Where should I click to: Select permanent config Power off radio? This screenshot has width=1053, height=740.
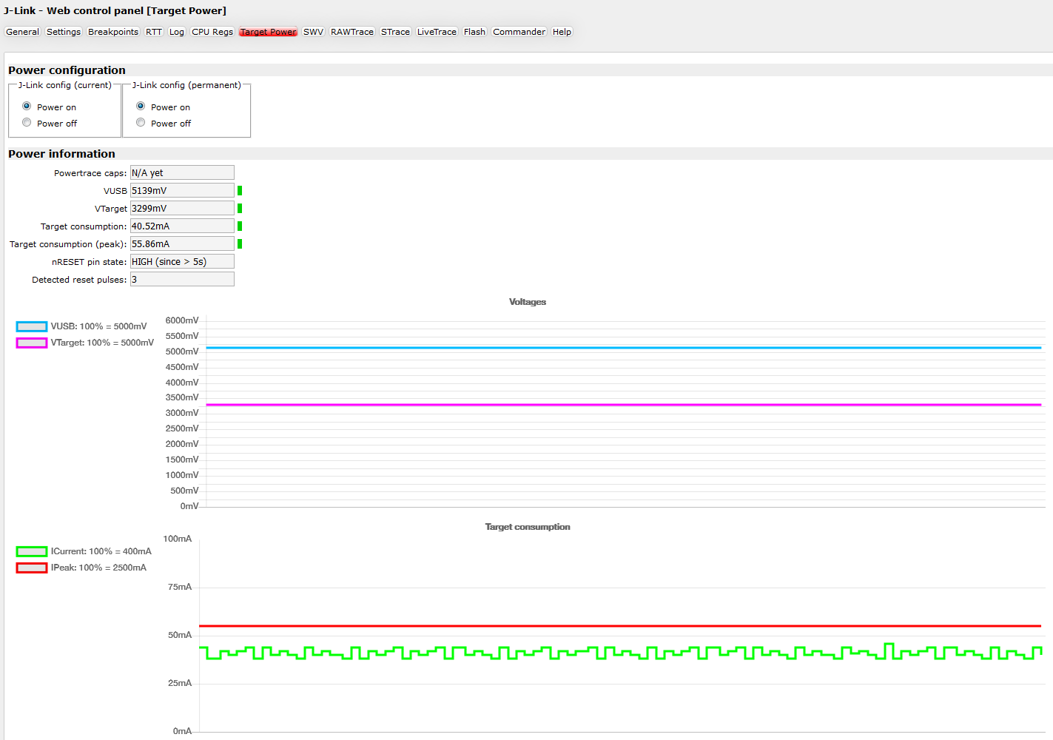click(141, 123)
